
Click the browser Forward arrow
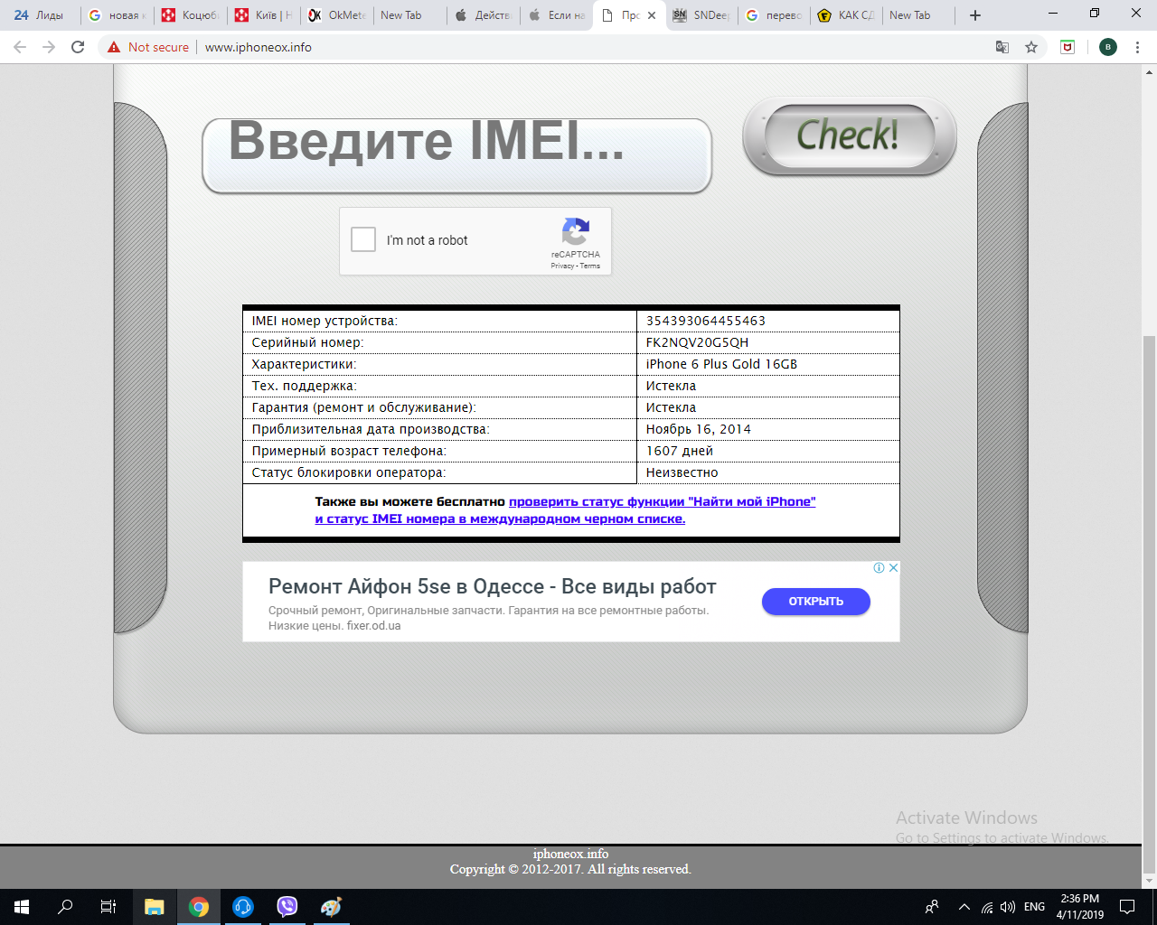point(49,47)
